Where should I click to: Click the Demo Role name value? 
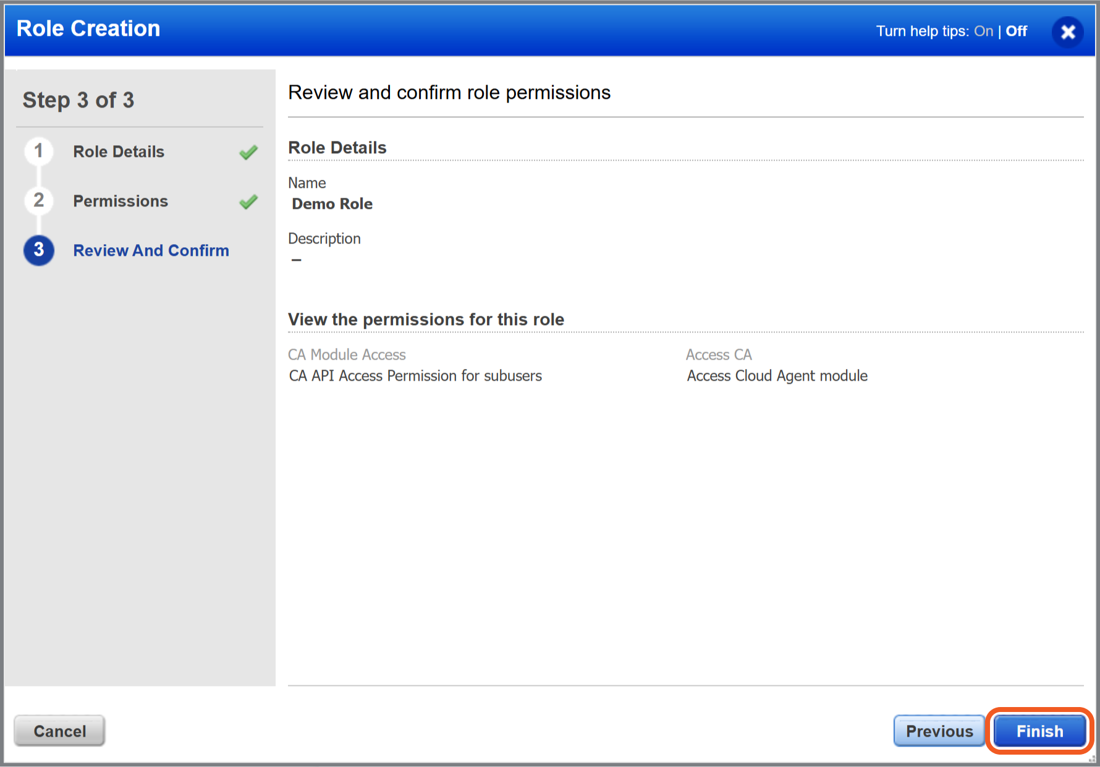coord(332,204)
